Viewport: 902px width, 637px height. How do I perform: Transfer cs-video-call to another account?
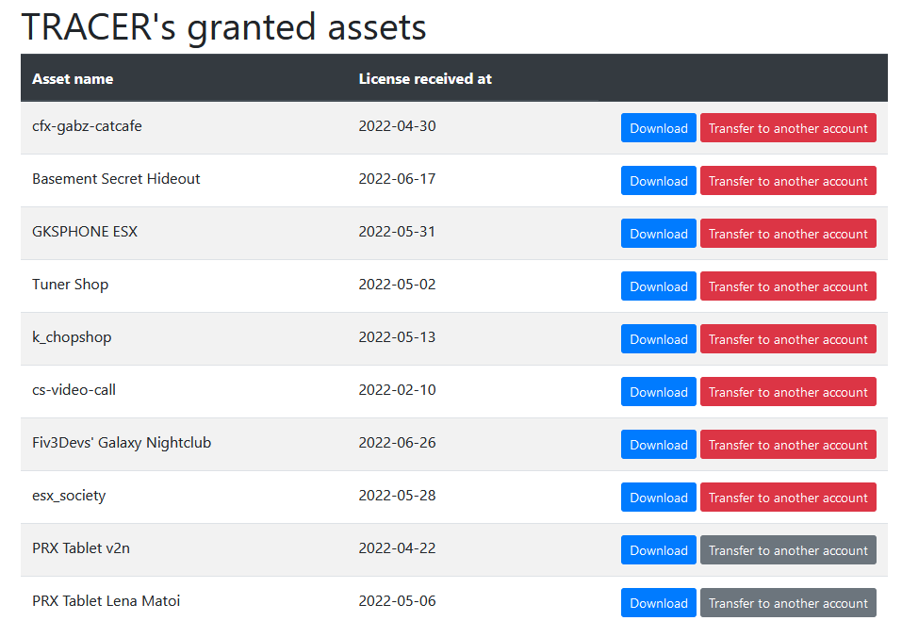pos(788,391)
